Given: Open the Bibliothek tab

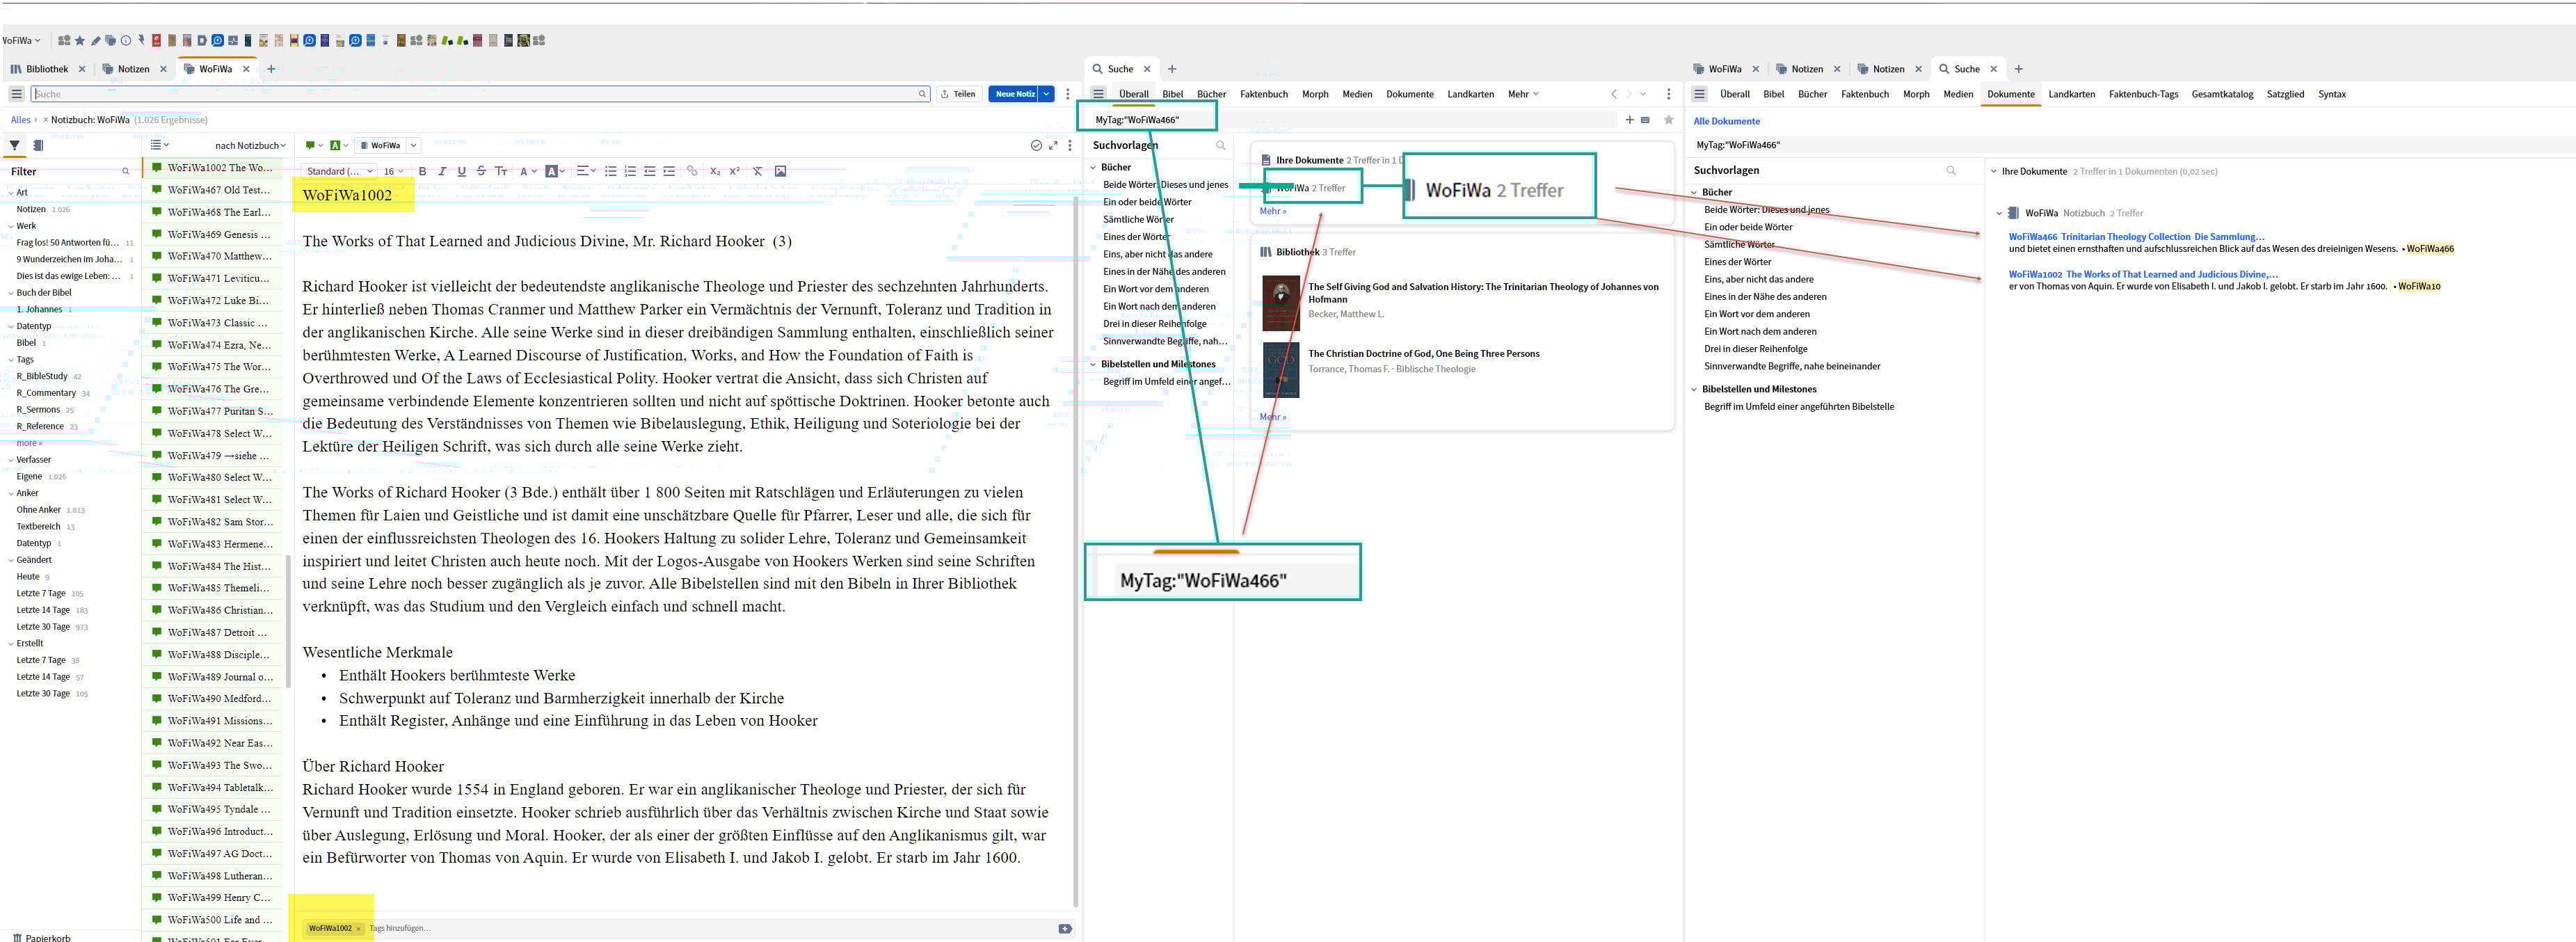Looking at the screenshot, I should (x=46, y=69).
